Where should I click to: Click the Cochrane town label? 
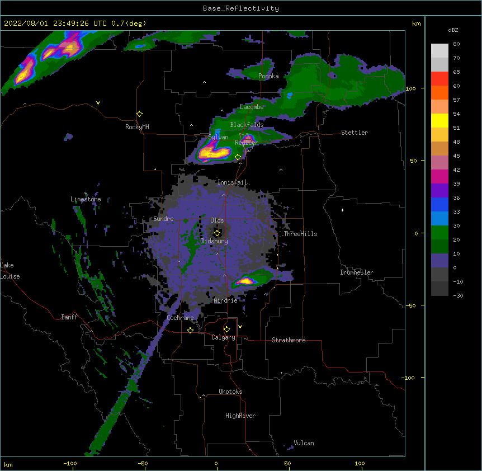click(x=180, y=318)
